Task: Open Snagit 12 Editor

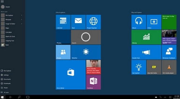Action: (x=12, y=24)
